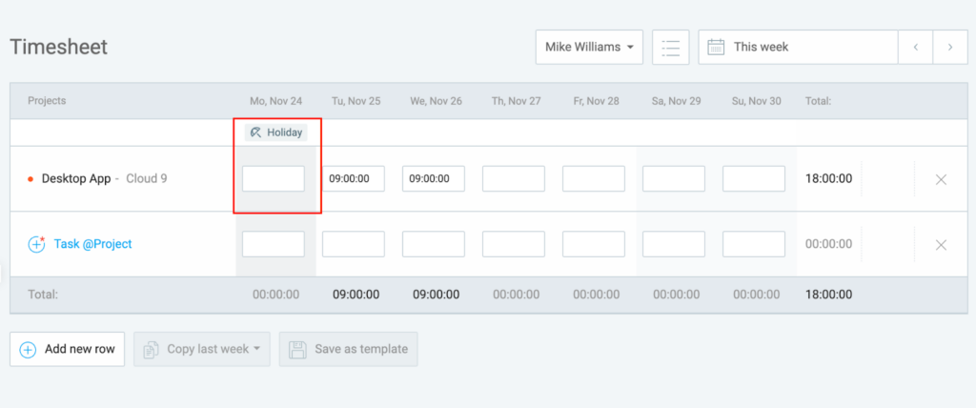Click the list view icon button

pos(671,47)
